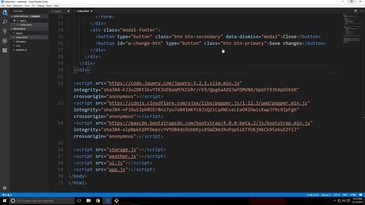Viewport: 365px width, 205px height.
Task: Click the unsaved dot on app.js tab
Action: 68,11
